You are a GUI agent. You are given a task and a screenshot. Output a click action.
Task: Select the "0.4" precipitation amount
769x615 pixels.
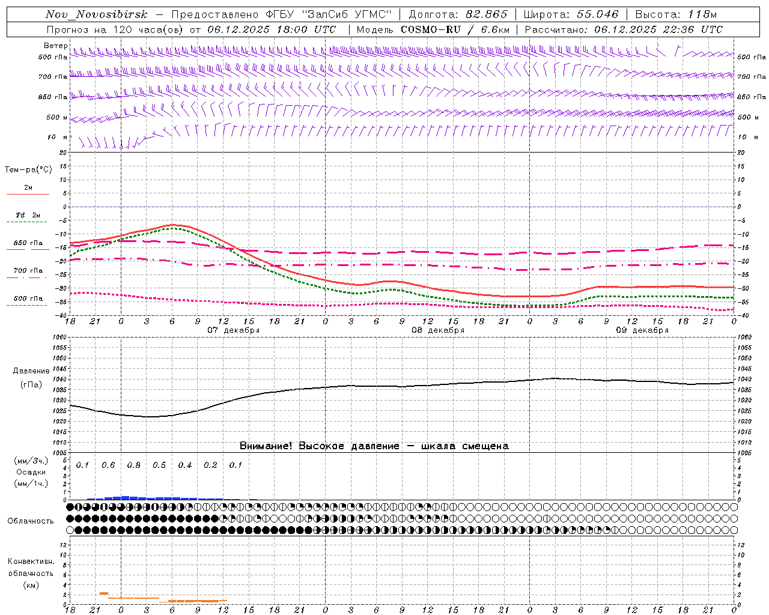point(185,465)
